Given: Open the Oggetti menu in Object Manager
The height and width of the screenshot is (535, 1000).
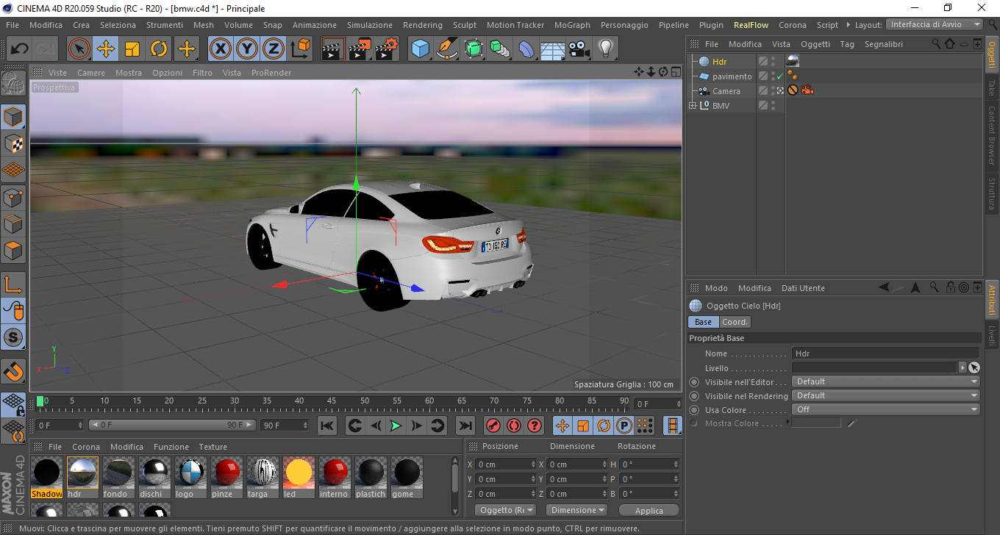Looking at the screenshot, I should tap(815, 44).
